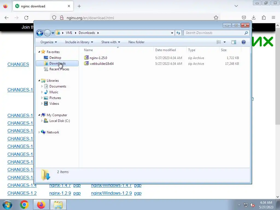Open the recent pages dropdown arrow in Explorer

pyautogui.click(x=53, y=33)
